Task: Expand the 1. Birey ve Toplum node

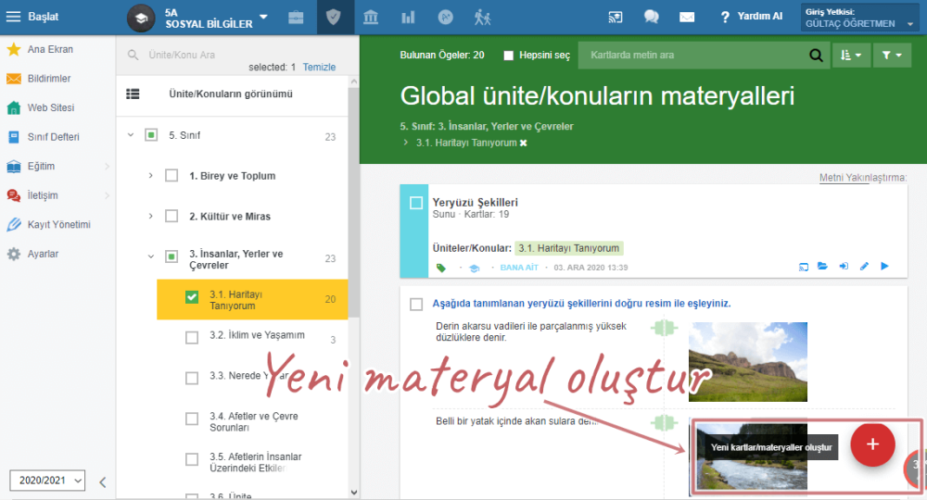Action: pyautogui.click(x=151, y=175)
